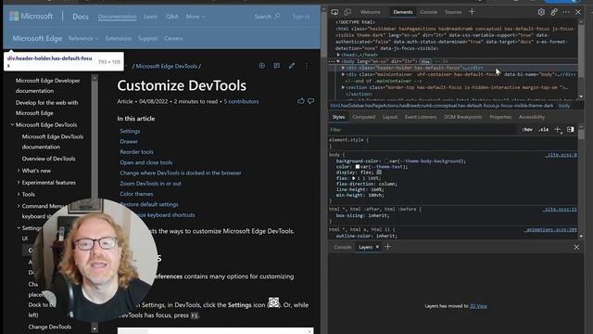Open the Layout tab

pyautogui.click(x=390, y=117)
